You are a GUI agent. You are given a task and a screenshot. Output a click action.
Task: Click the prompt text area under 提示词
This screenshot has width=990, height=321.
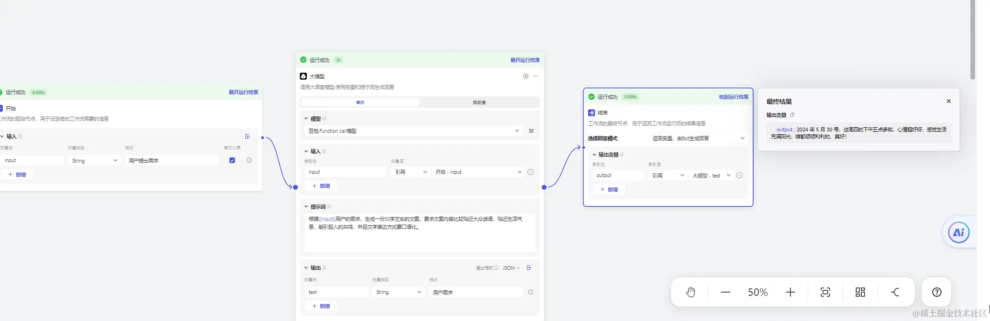(420, 232)
